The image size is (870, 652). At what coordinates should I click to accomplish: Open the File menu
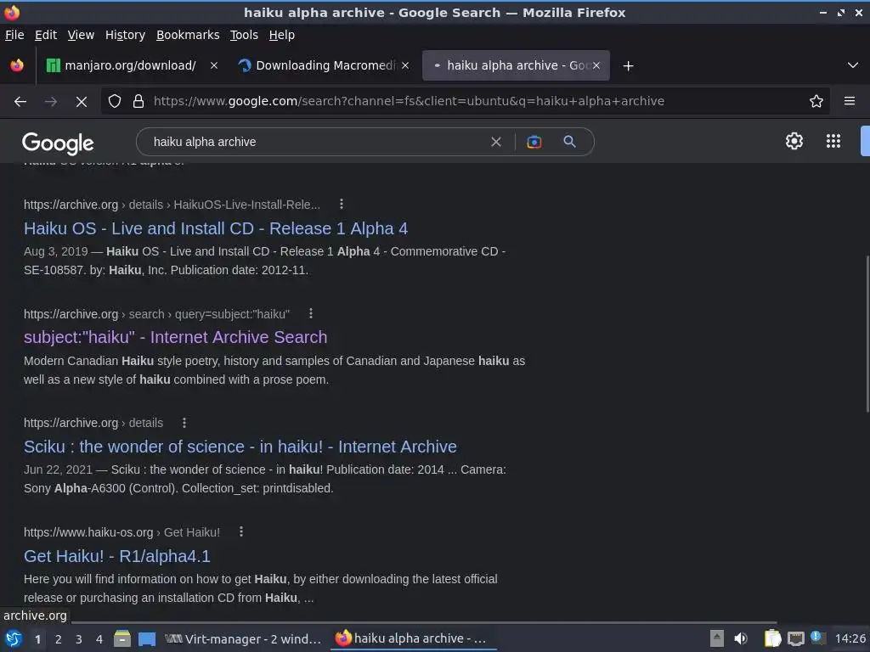14,35
